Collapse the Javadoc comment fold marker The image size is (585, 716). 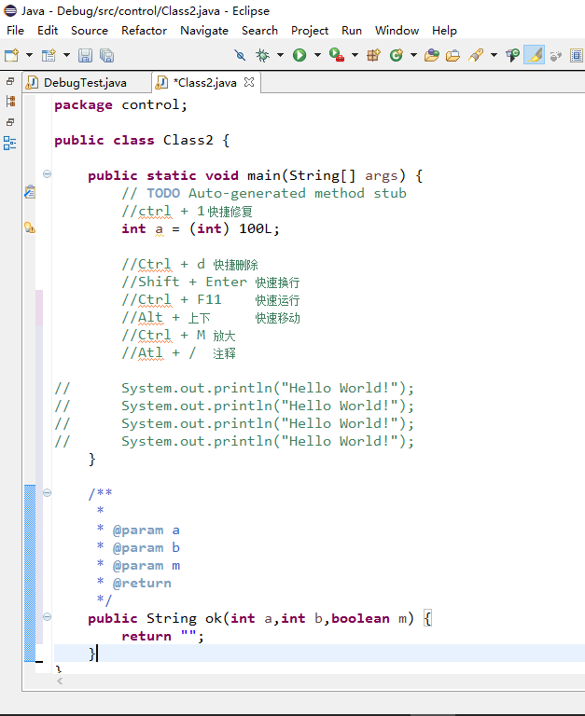(x=47, y=492)
